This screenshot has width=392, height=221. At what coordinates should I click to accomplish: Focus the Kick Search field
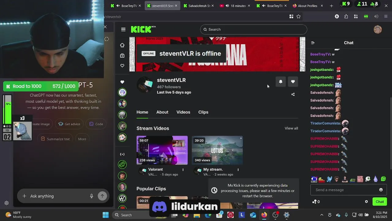[254, 29]
